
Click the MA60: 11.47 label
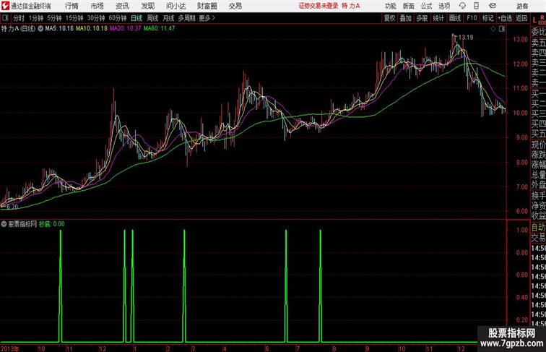click(159, 29)
